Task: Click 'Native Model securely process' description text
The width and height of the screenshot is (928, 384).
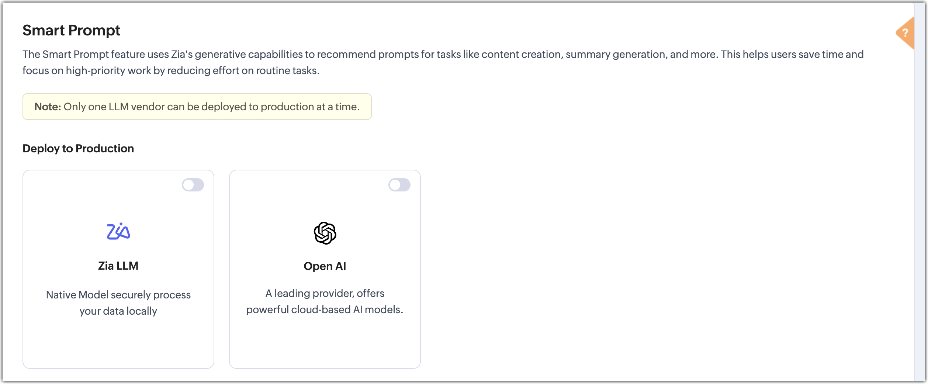Action: [118, 295]
